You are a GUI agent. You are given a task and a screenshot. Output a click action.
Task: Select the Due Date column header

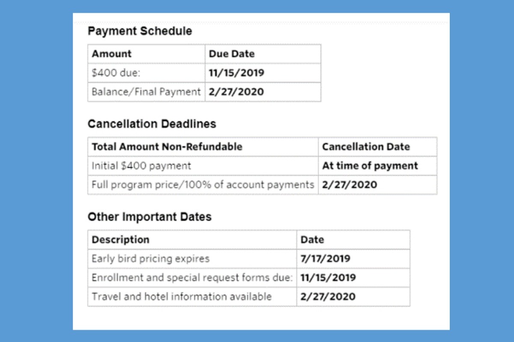tap(231, 54)
